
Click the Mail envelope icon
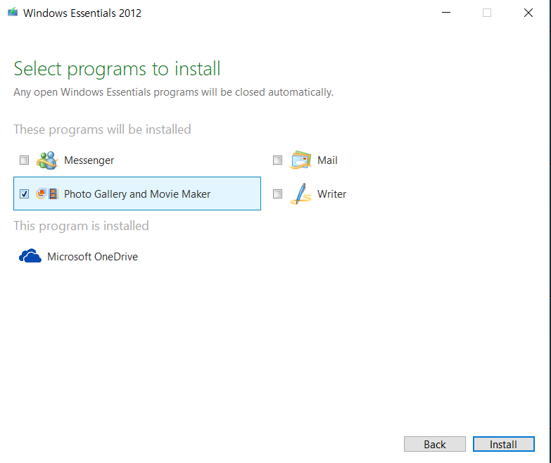[x=300, y=160]
